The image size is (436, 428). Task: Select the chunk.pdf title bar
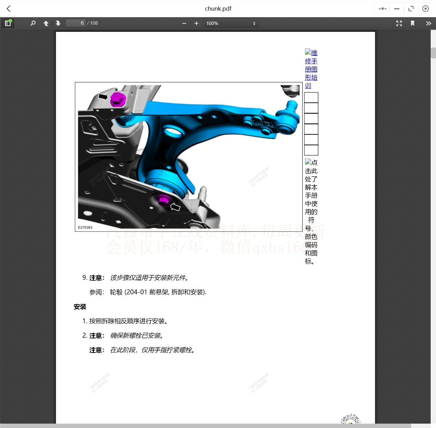click(218, 8)
